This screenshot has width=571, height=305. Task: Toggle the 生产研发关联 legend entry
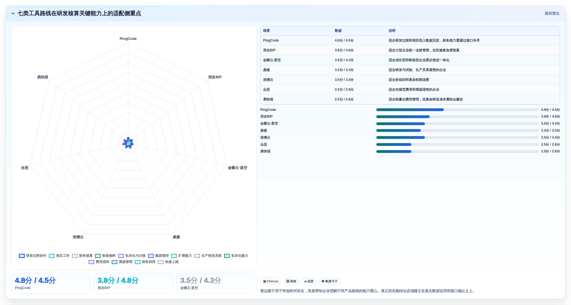coord(208,256)
